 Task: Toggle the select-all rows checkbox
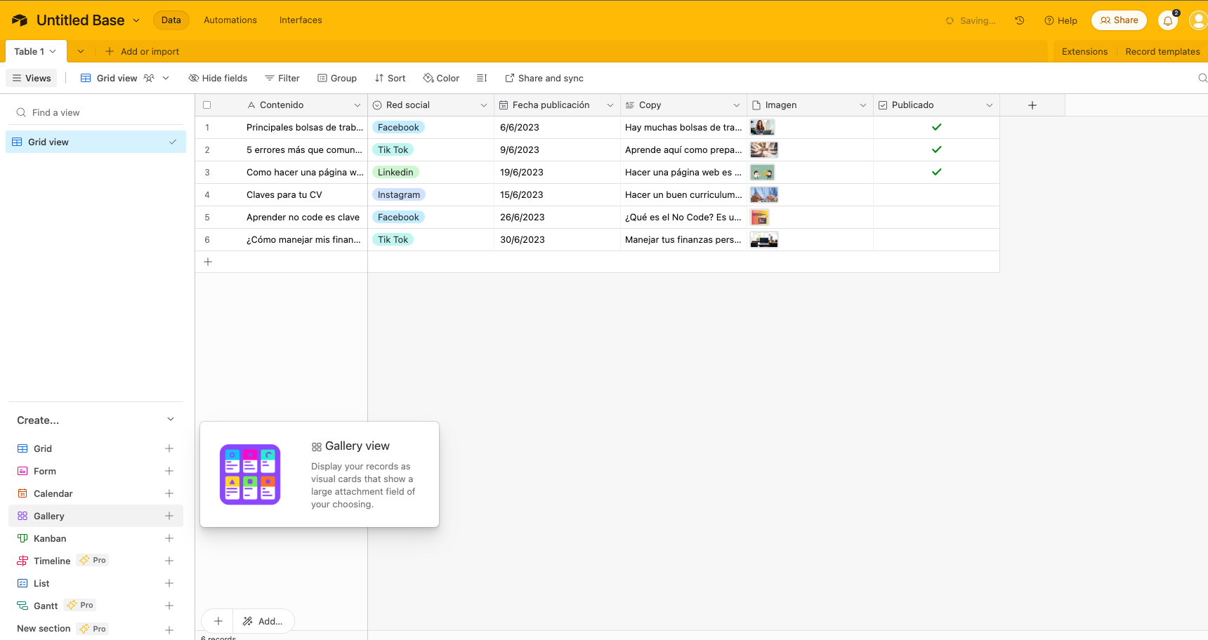(207, 105)
